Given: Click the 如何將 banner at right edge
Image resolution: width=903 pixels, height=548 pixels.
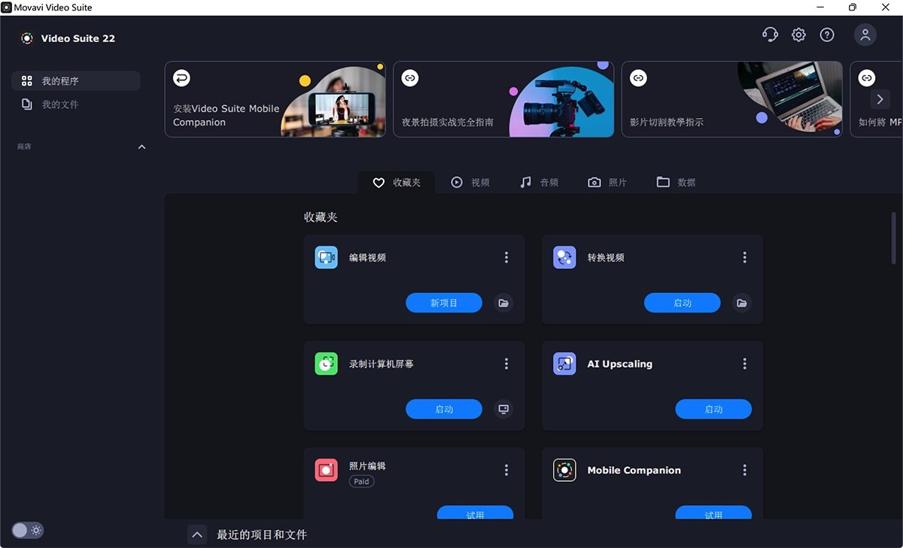Looking at the screenshot, I should 877,99.
